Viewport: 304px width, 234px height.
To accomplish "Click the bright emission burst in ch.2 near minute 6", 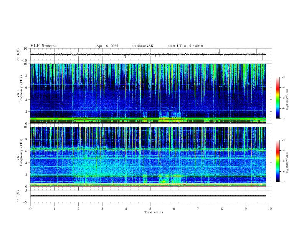I will click(177, 179).
